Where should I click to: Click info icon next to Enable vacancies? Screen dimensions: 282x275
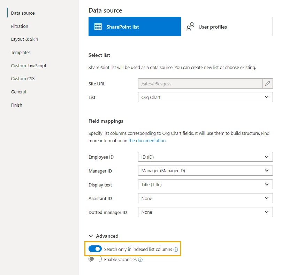140,260
